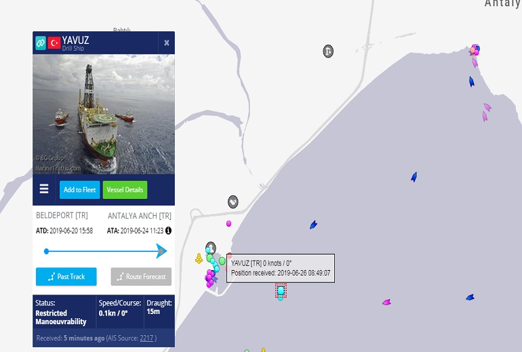Close the YAVUZ vessel info panel
The height and width of the screenshot is (352, 522).
167,43
